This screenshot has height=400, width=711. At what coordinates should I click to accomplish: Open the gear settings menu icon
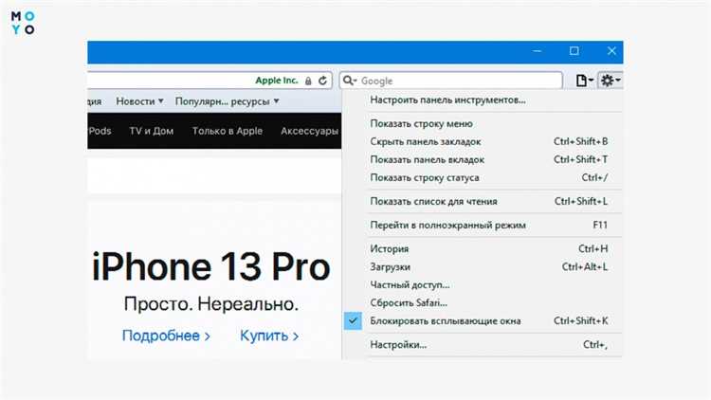(610, 81)
